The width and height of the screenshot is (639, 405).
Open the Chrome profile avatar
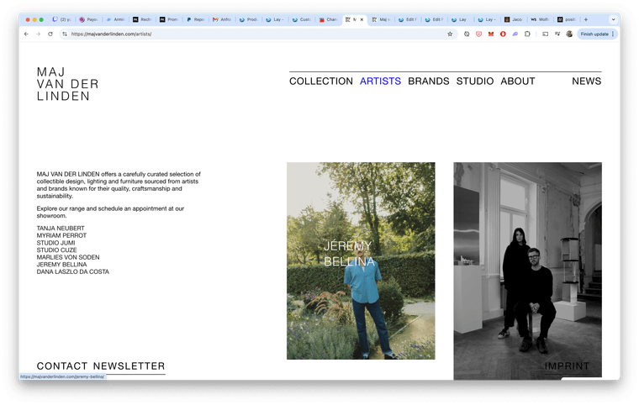(x=569, y=34)
